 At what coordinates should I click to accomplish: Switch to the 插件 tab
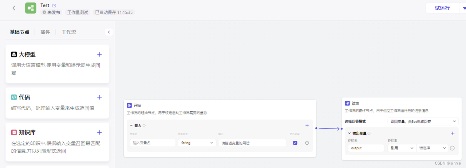45,32
